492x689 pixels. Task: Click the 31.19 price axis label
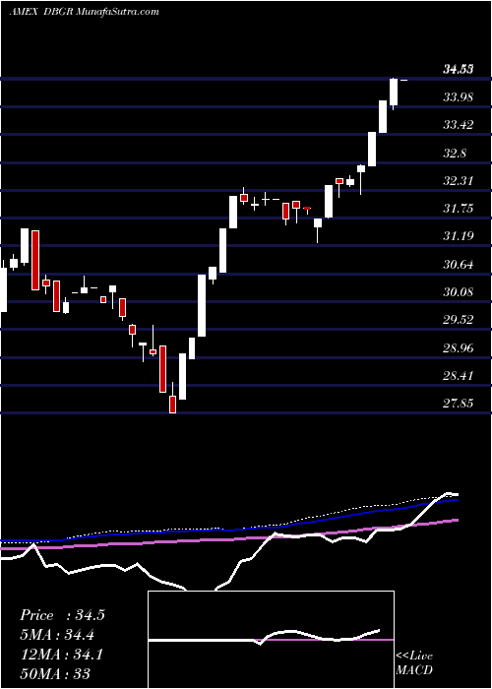click(x=459, y=236)
